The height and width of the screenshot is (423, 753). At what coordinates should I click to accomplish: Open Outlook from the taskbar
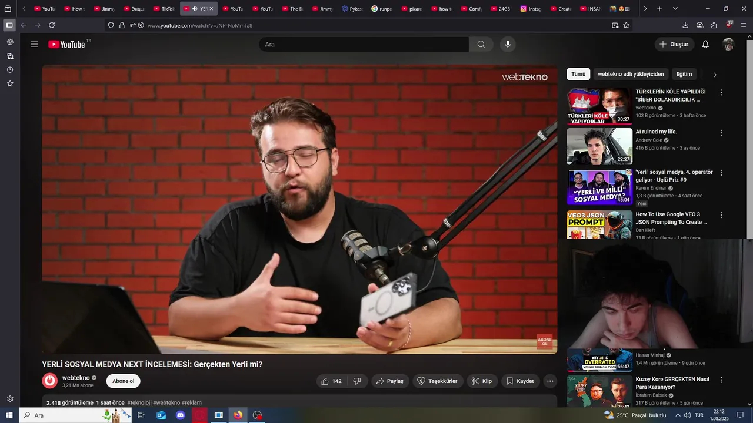click(161, 415)
